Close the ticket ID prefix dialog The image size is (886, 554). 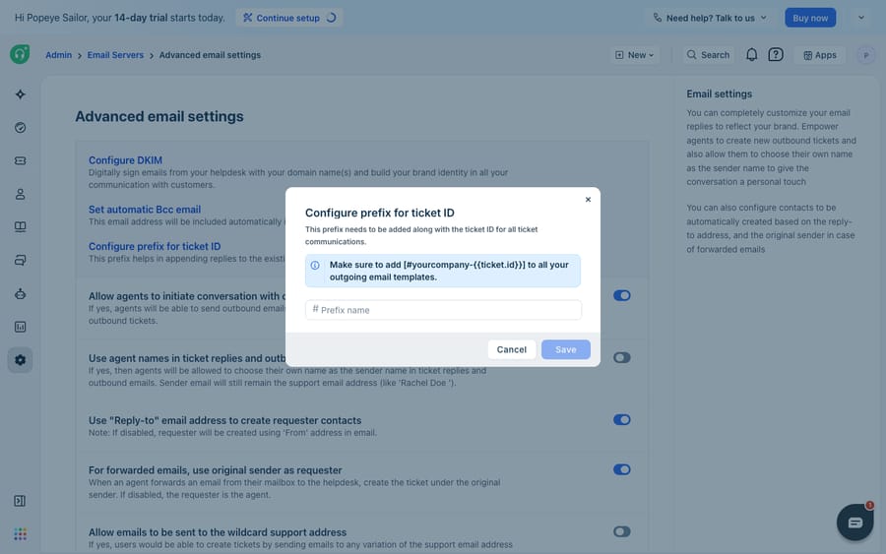[588, 200]
